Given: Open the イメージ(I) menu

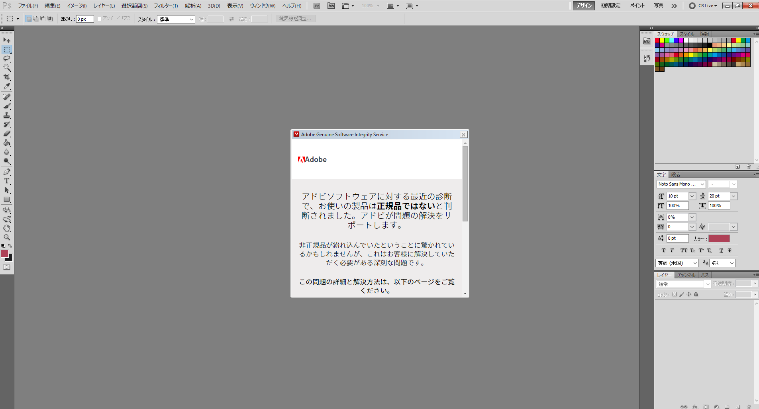Looking at the screenshot, I should click(77, 6).
